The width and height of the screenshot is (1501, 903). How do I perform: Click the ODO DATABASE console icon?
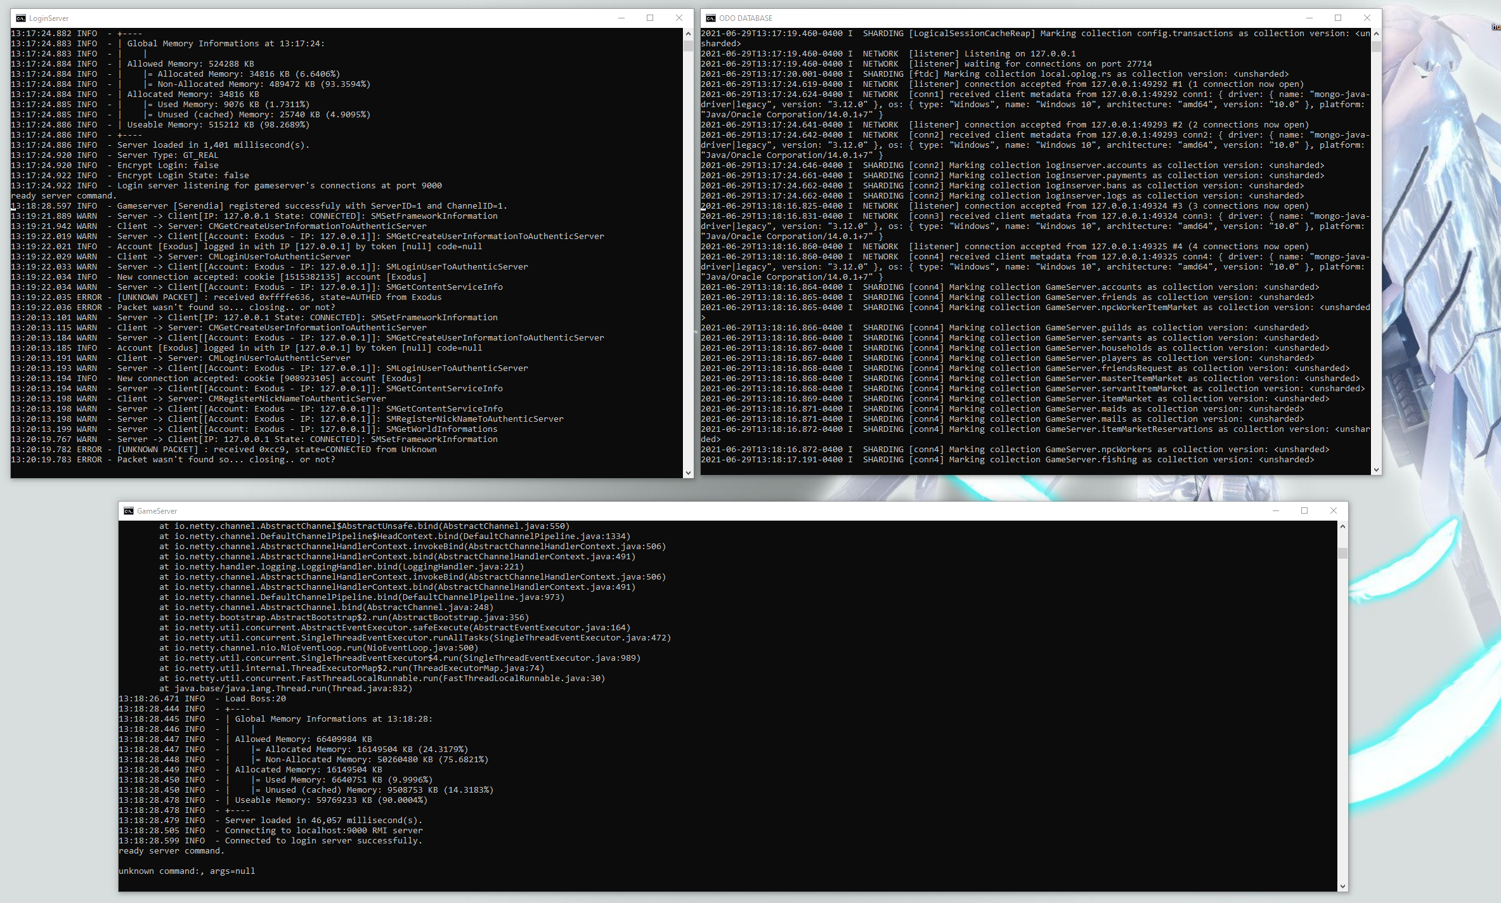[711, 18]
